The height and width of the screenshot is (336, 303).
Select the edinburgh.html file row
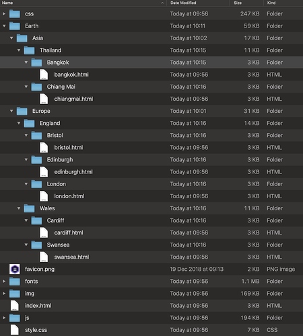(x=151, y=172)
